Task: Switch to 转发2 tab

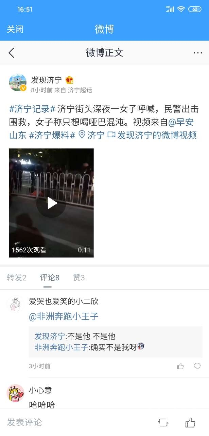Action: point(17,278)
